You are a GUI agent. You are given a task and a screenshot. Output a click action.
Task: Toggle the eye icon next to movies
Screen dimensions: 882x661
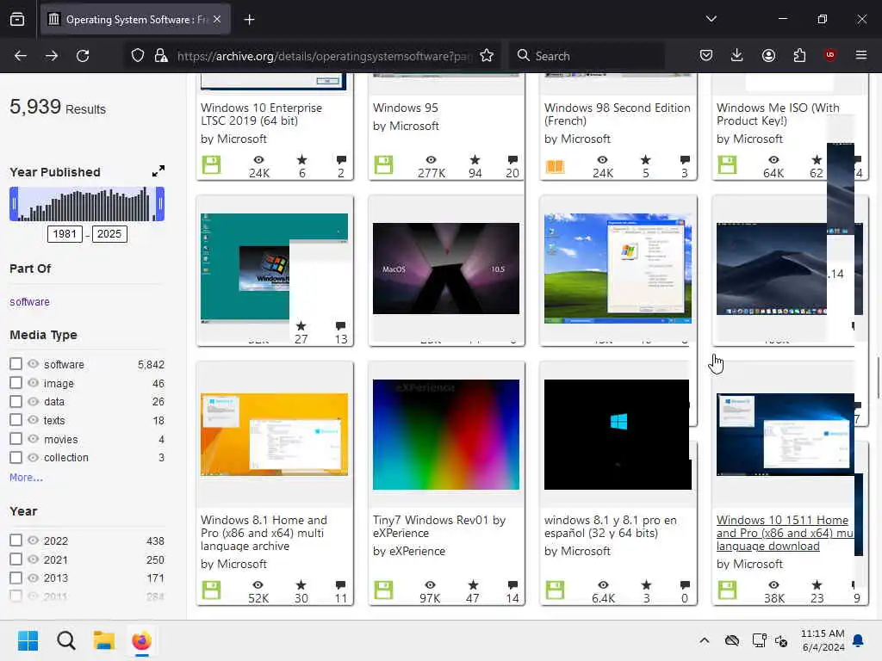(34, 438)
